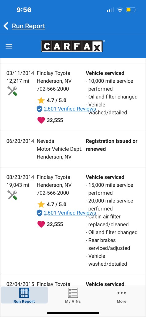Tap the CARFAX logo

pyautogui.click(x=72, y=46)
